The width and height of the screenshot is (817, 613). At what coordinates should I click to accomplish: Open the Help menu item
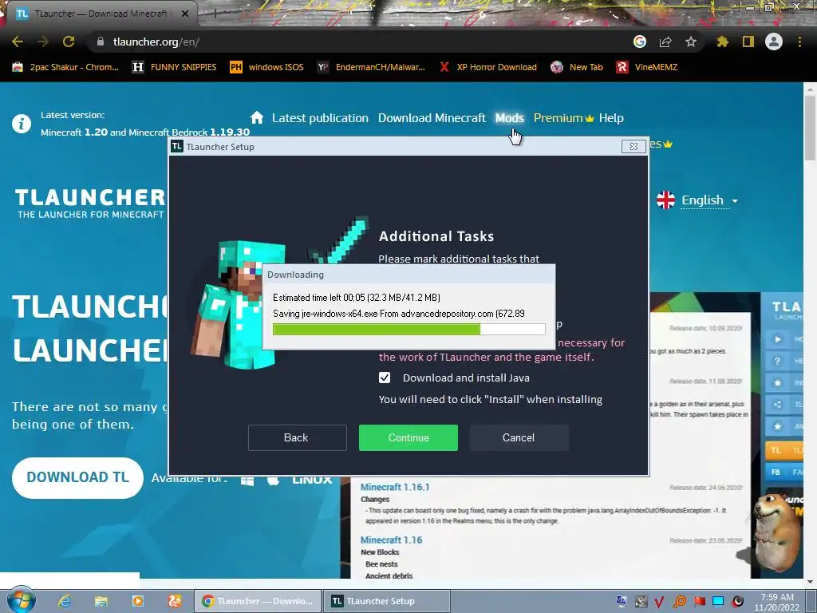[611, 118]
